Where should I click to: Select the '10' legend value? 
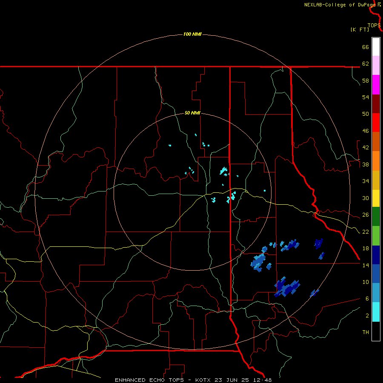366,282
